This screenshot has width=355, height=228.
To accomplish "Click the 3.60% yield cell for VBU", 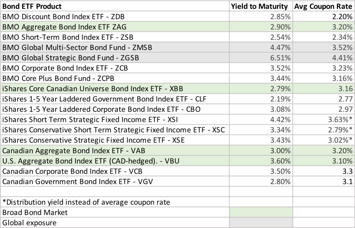I will click(280, 161).
